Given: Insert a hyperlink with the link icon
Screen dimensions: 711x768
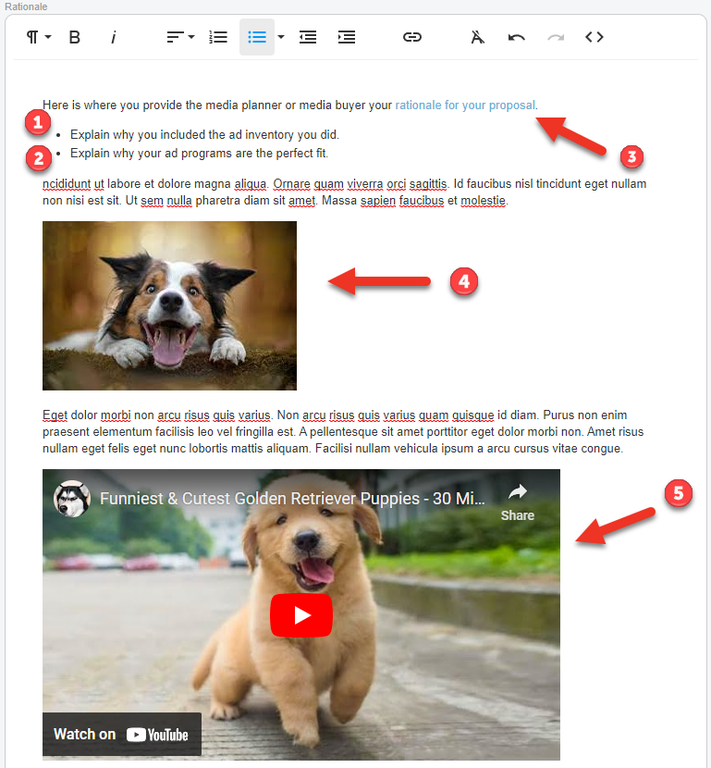Looking at the screenshot, I should click(412, 37).
